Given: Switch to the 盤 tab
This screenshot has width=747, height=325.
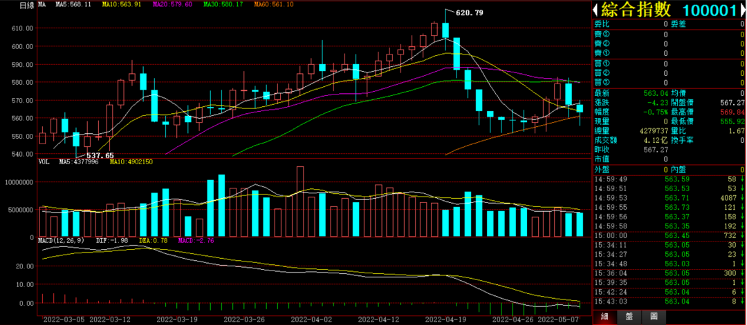Looking at the screenshot, I should pyautogui.click(x=629, y=316).
